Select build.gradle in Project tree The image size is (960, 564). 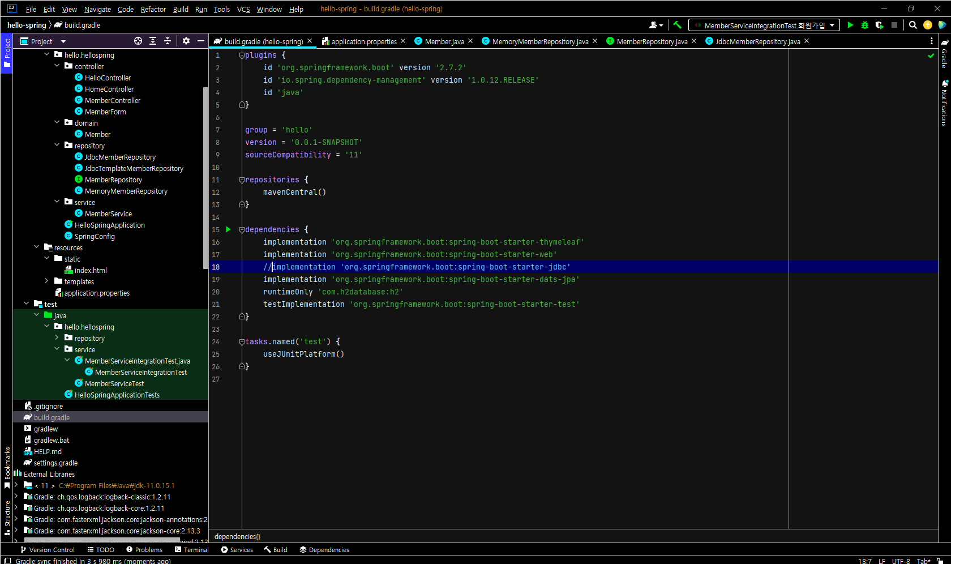[x=52, y=417]
